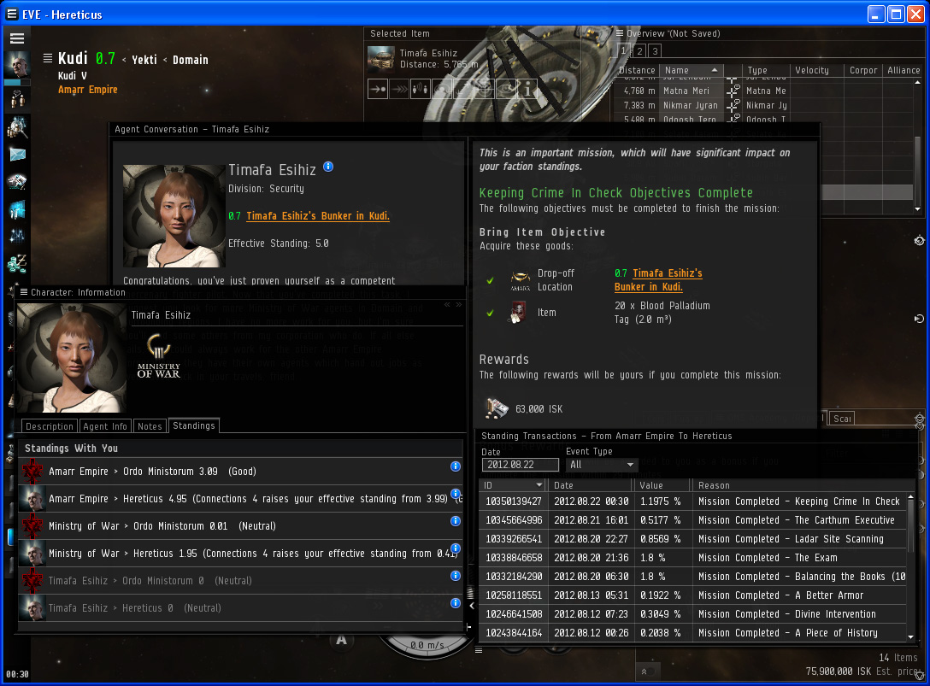Click the back arrows in Character Information
Screen dimensions: 930x686
click(447, 305)
